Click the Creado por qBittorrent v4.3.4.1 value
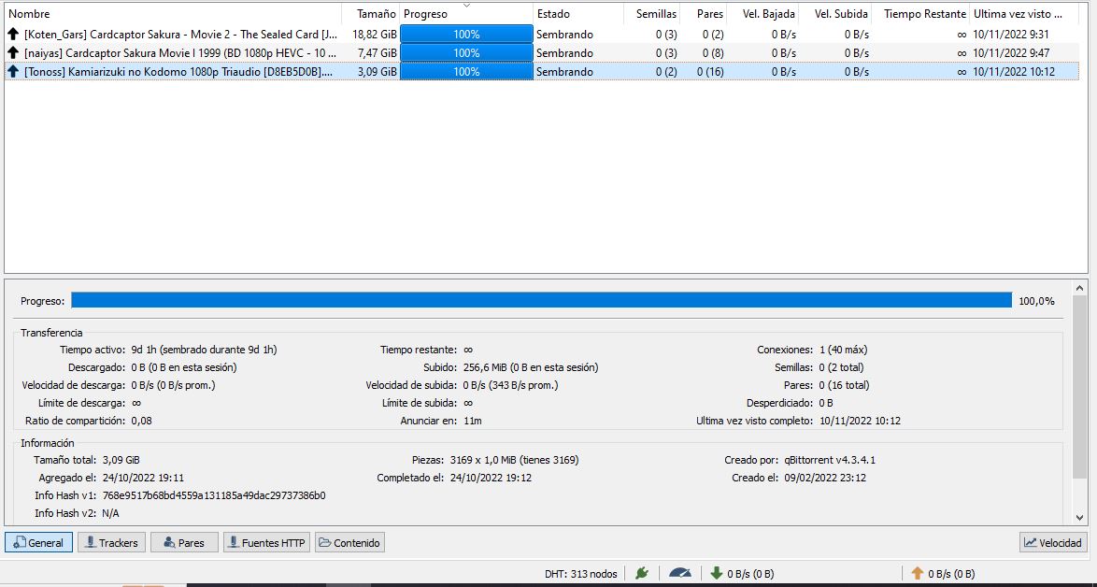This screenshot has height=587, width=1097. pos(829,460)
